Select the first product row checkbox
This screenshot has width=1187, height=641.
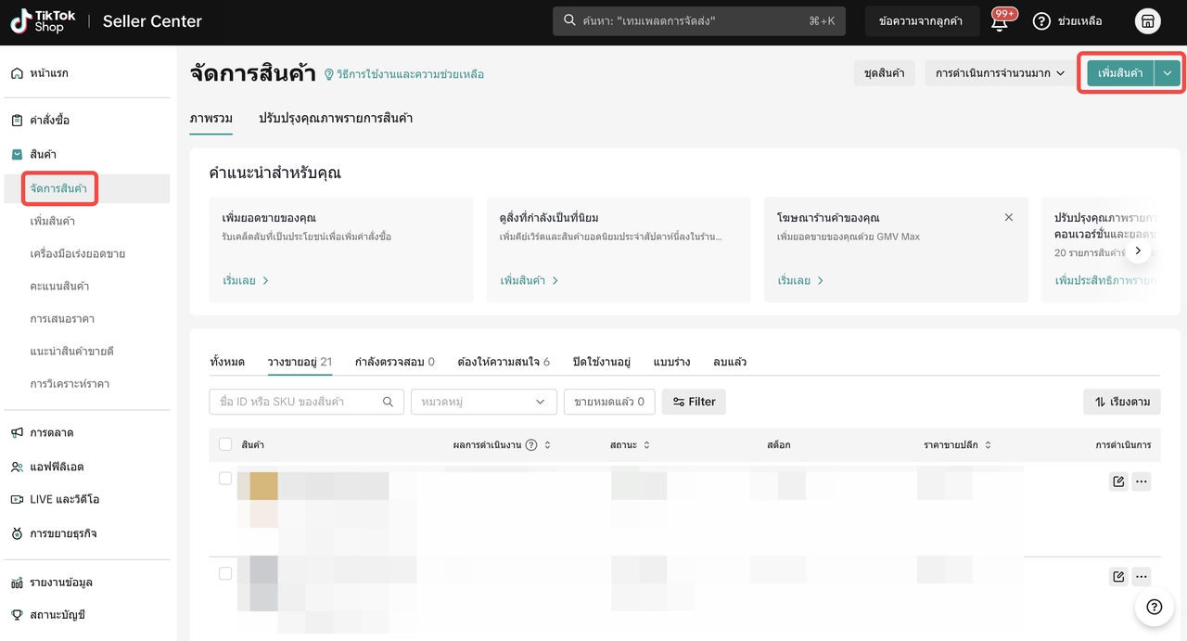tap(225, 479)
